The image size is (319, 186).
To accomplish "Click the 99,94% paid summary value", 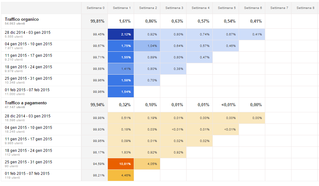I will click(x=97, y=105).
